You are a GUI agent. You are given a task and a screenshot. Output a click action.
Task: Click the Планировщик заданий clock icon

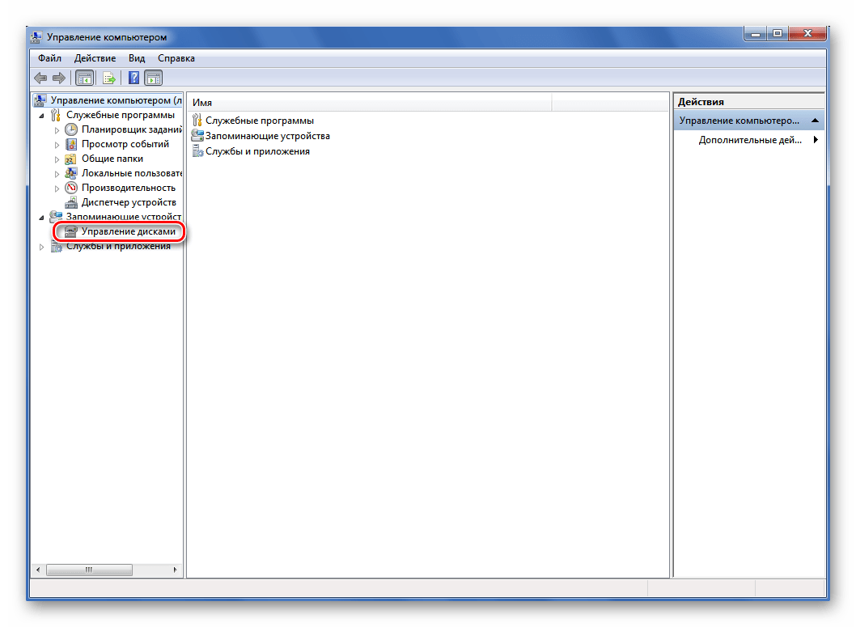point(71,129)
